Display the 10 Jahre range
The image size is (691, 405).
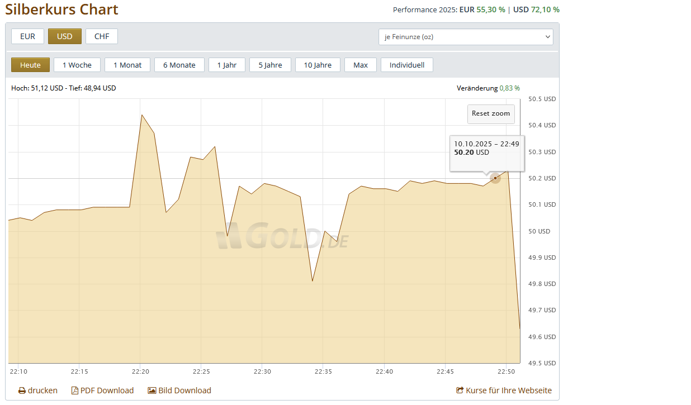pyautogui.click(x=318, y=65)
